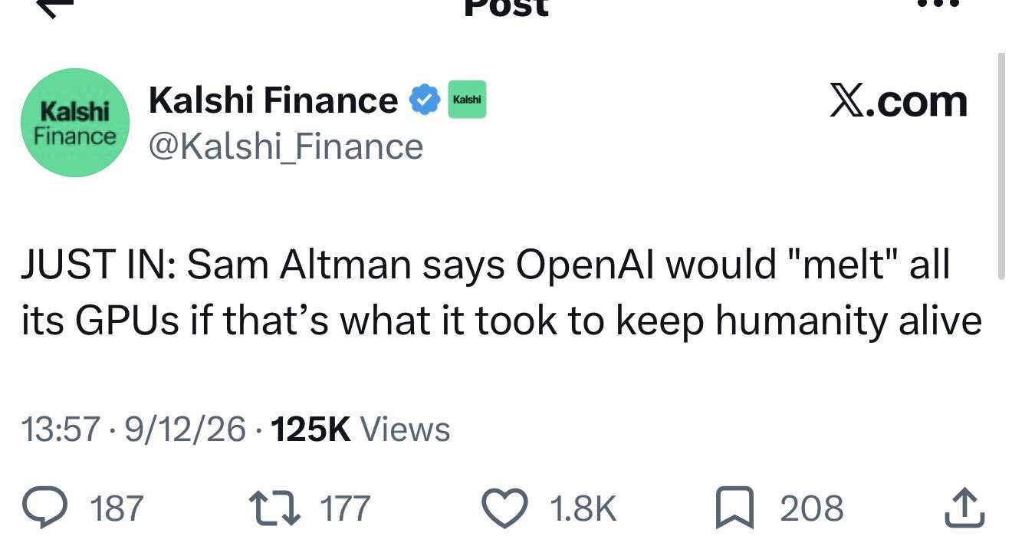Click the 177 reposts count

click(x=344, y=508)
